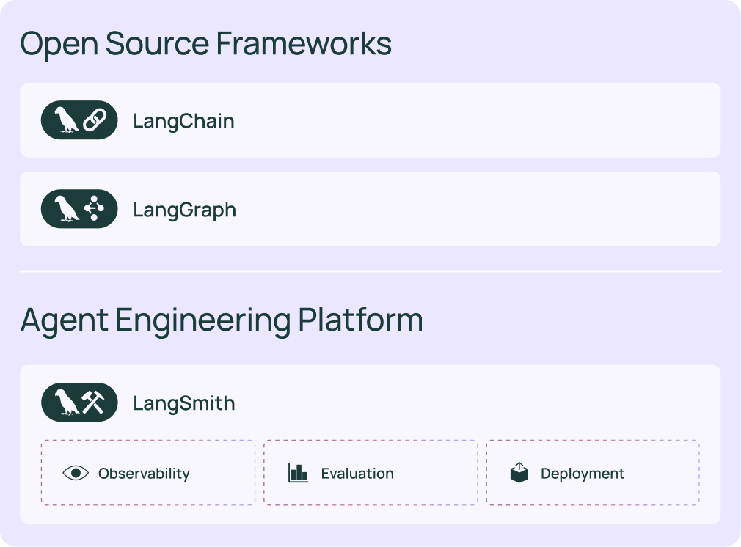This screenshot has height=547, width=741.
Task: Click the graph nodes icon beside LangGraph
Action: (94, 209)
